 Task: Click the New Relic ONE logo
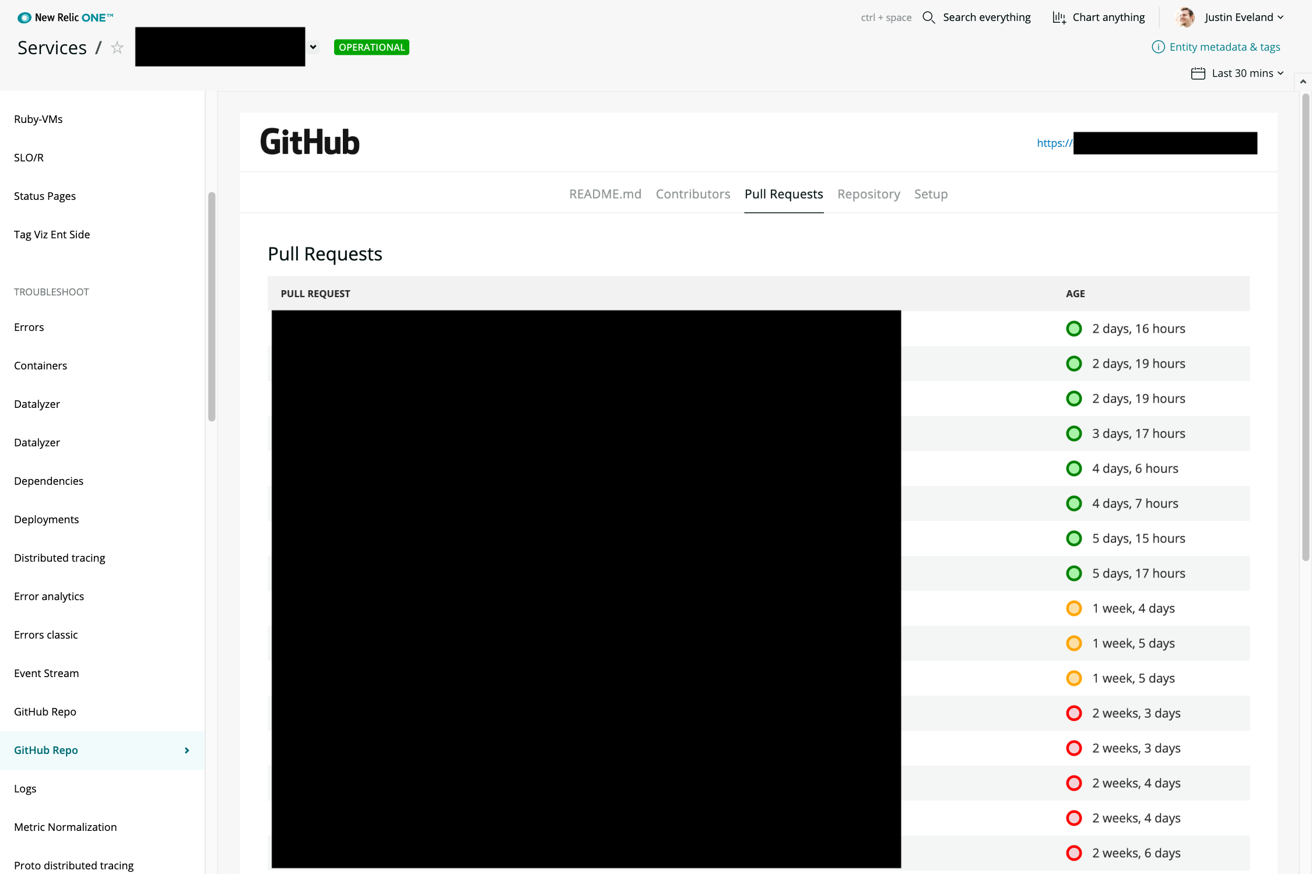65,17
